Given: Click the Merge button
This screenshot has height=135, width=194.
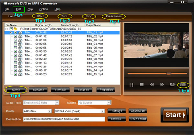Looking at the screenshot, I should [16, 90].
